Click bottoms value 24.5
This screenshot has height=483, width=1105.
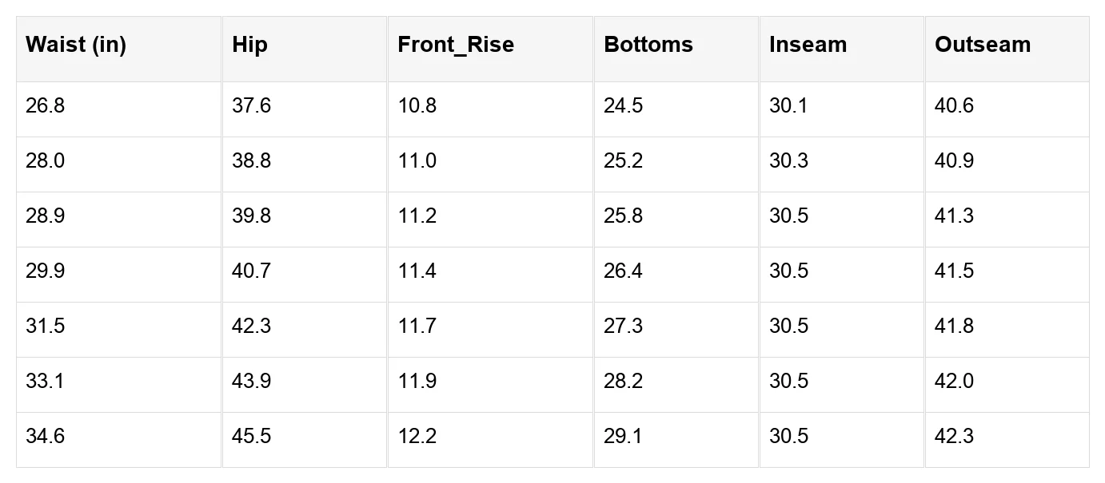(x=623, y=106)
